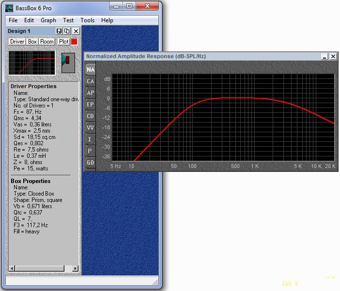Select the CD graph tab
The image size is (340, 291).
[91, 116]
